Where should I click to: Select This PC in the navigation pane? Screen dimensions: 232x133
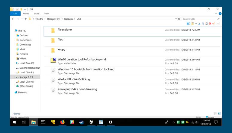pos(22,31)
